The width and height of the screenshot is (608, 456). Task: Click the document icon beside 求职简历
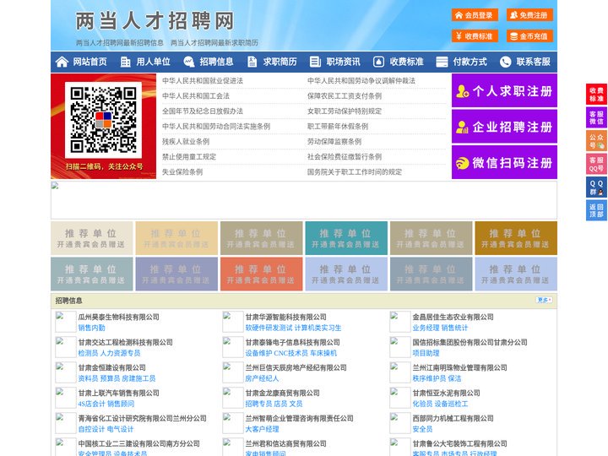252,62
